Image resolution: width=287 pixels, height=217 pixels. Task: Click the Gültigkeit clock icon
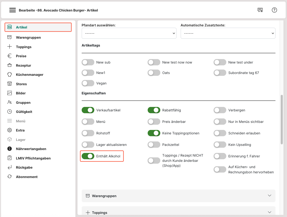point(10,112)
